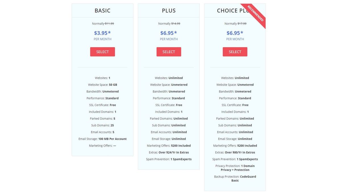Screen dimensions: 341x192
Task: Click Plus plan's 1 SpamExperts spam prevention
Action: [x=181, y=159]
